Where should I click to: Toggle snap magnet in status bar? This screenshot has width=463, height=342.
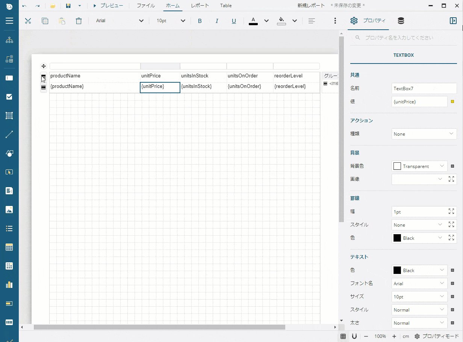(x=354, y=336)
